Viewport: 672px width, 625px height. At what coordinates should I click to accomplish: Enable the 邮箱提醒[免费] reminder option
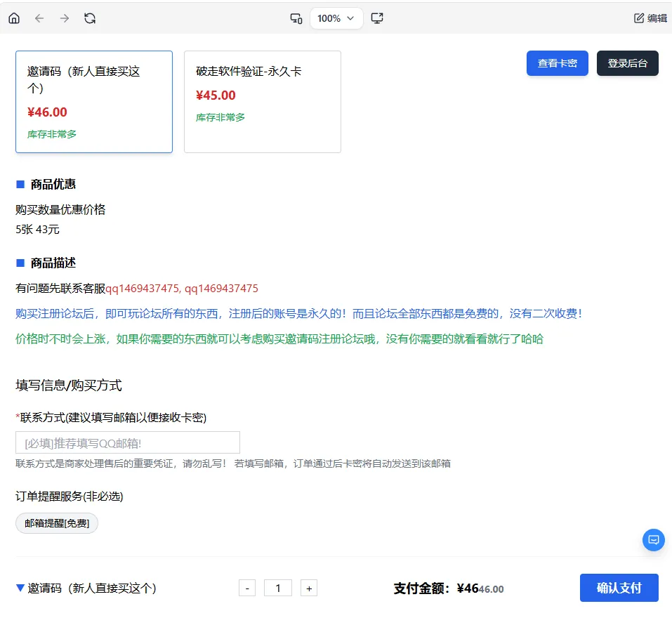point(56,523)
